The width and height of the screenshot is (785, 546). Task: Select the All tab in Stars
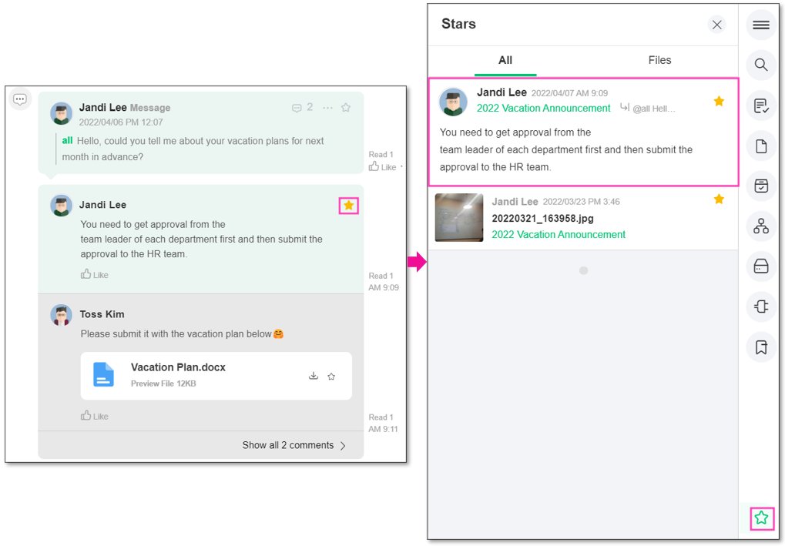coord(505,60)
